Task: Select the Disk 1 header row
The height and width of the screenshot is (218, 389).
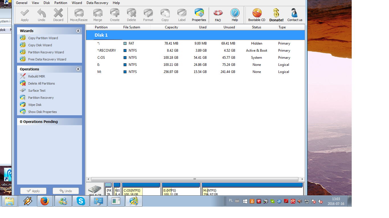Action: click(x=195, y=35)
